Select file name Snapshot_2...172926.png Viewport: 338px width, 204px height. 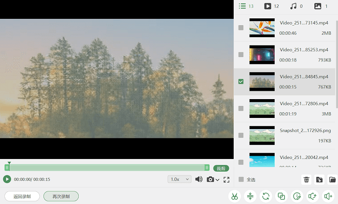click(x=305, y=131)
